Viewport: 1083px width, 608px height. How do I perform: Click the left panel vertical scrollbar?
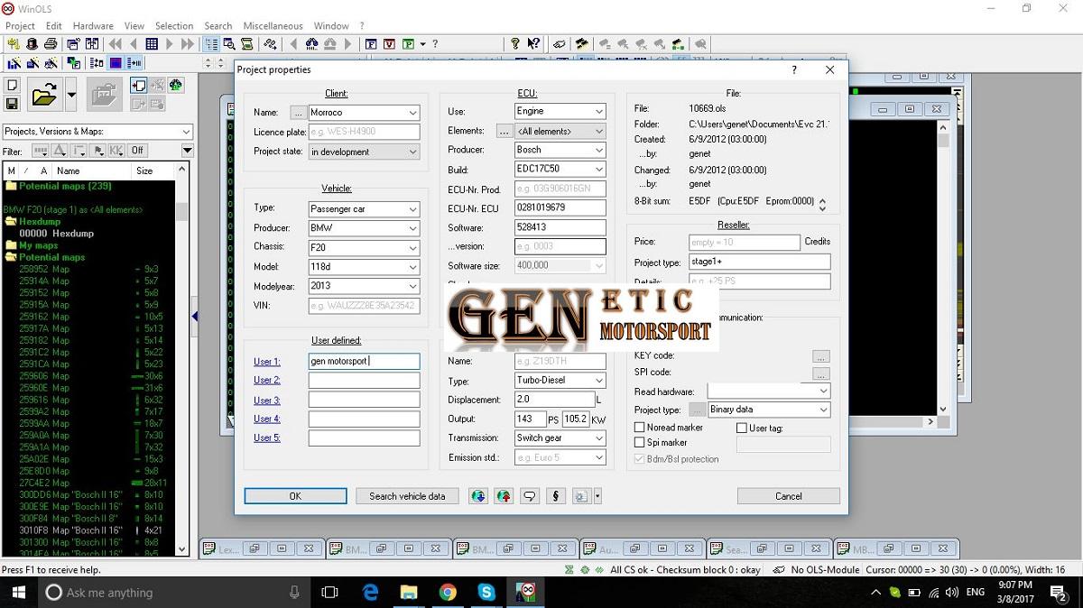pos(182,361)
